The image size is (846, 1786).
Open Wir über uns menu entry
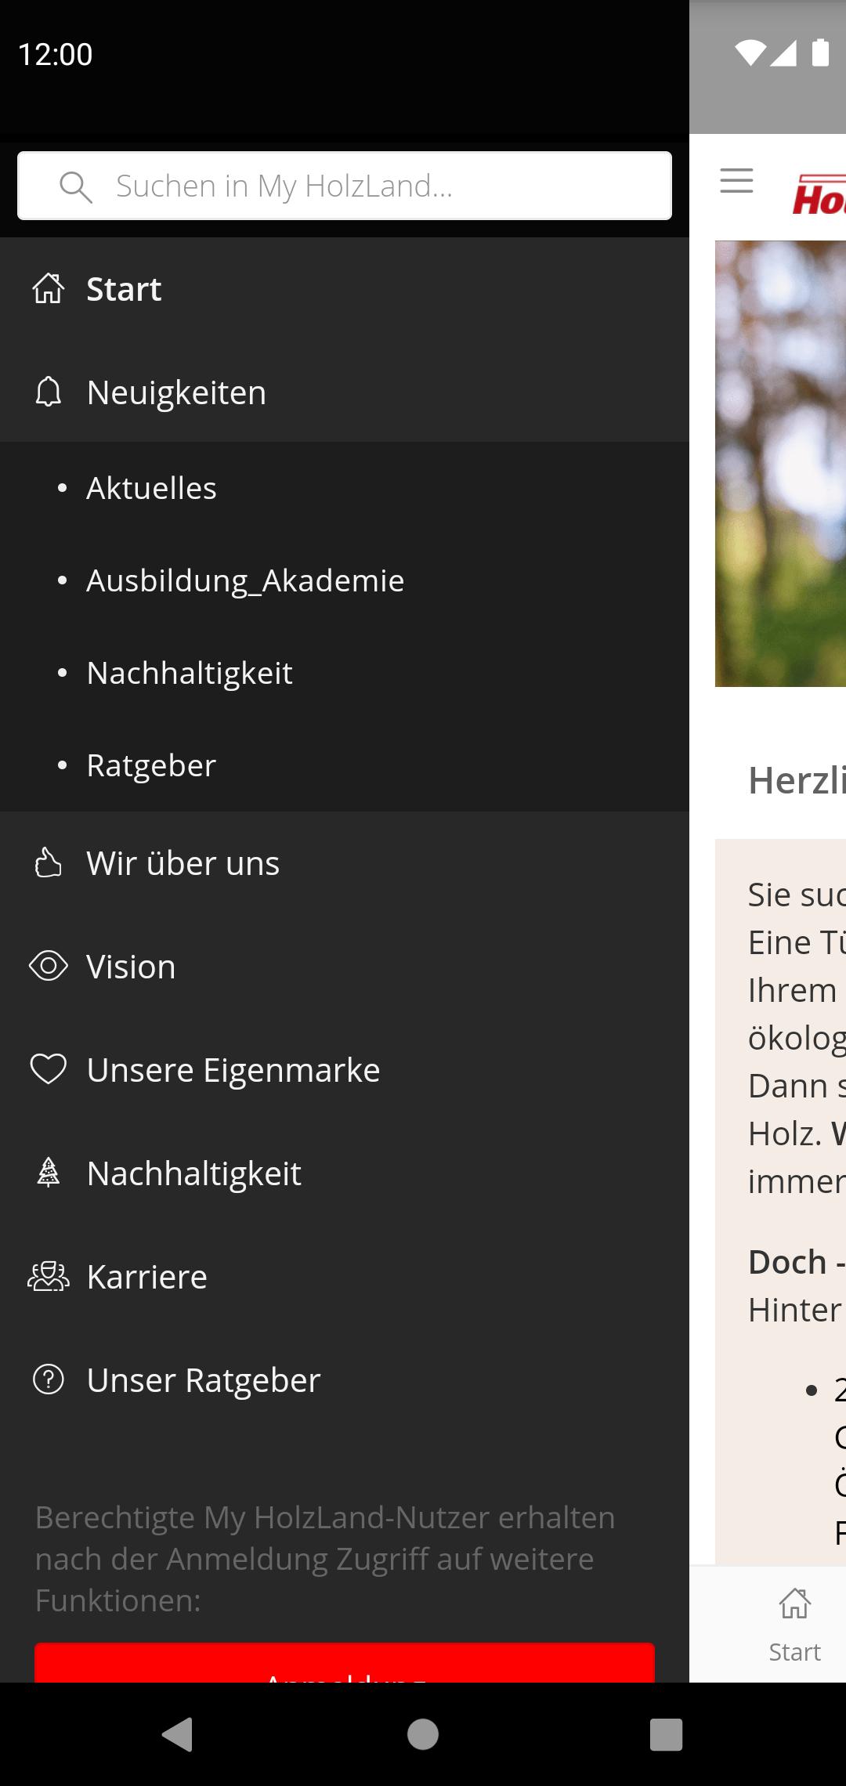pos(345,863)
